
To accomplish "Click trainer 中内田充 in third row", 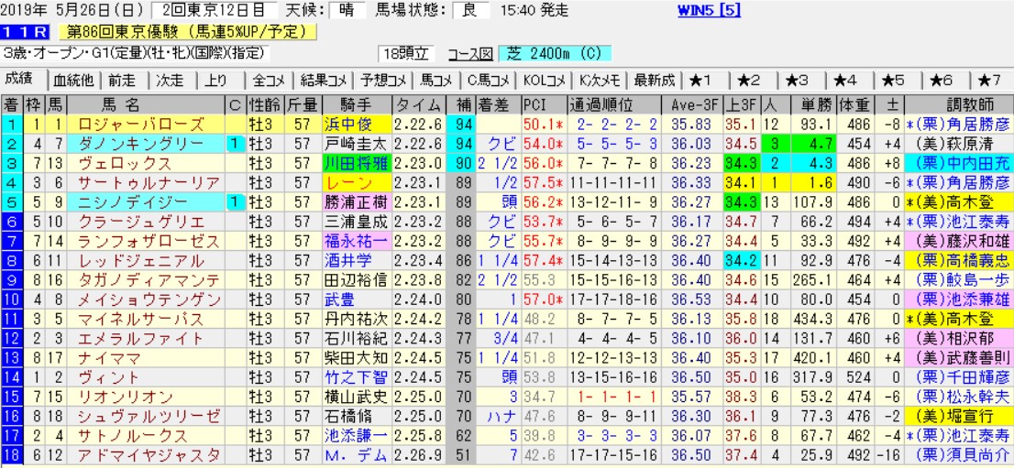I will pyautogui.click(x=964, y=162).
